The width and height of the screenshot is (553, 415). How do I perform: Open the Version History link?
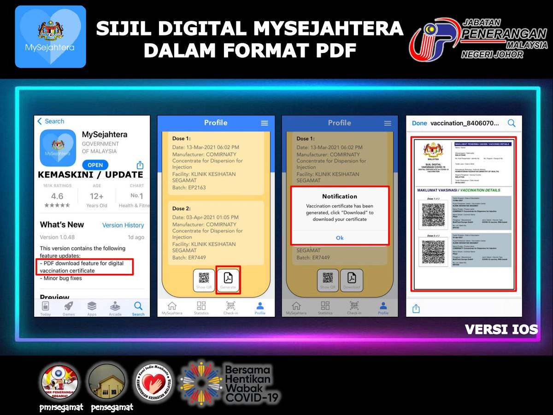coord(123,225)
